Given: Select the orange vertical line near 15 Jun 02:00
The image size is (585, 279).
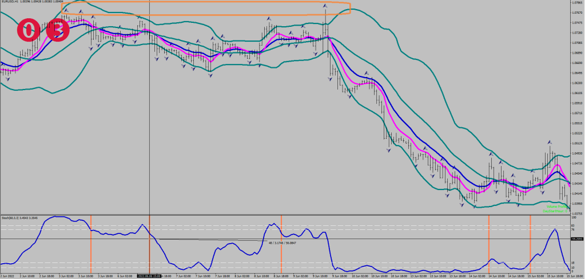Looking at the screenshot, I should click(530, 245).
